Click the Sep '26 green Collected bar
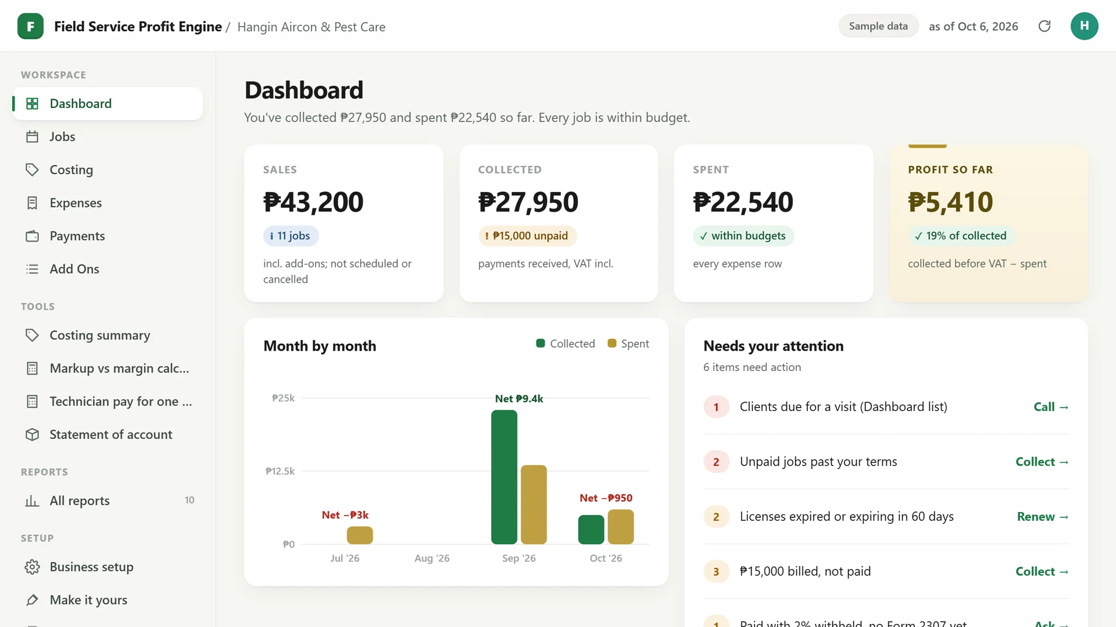 [x=504, y=477]
